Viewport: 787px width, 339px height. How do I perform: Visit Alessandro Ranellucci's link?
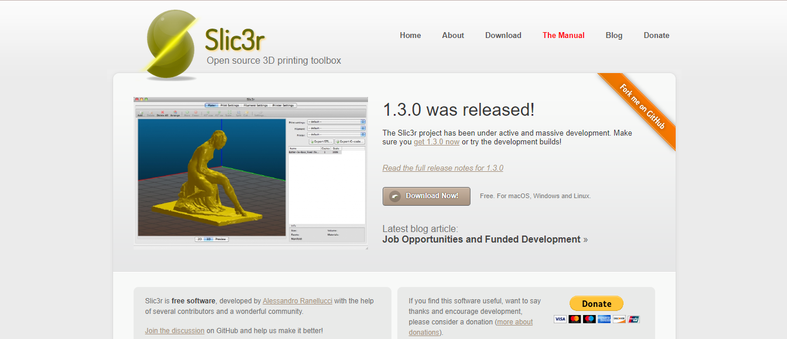pos(298,301)
